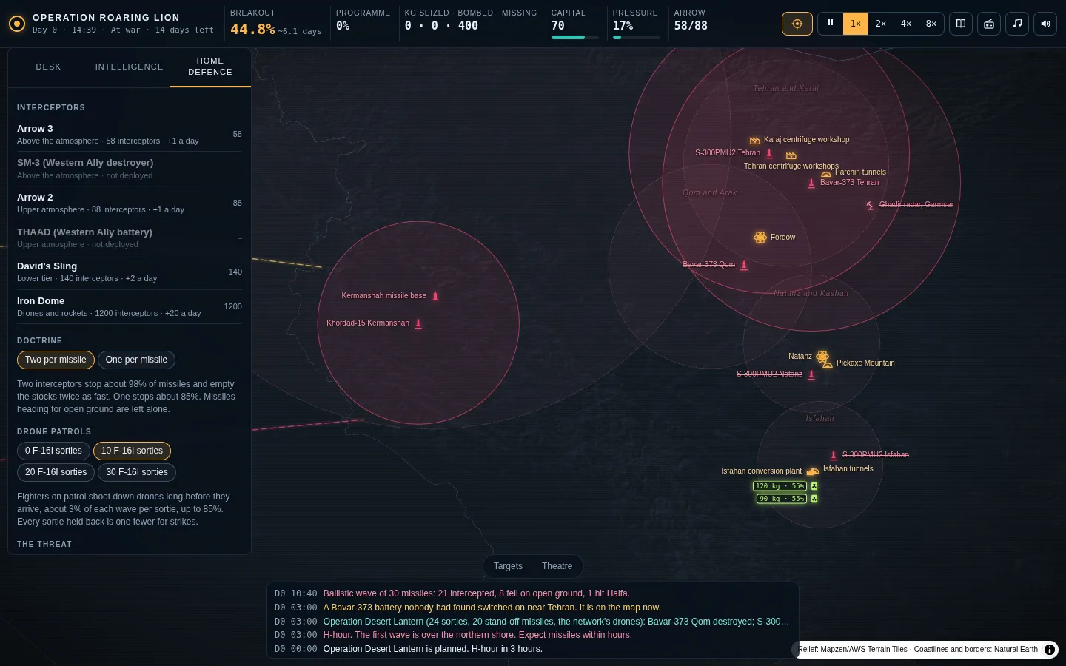Switch to the Desk tab

[48, 67]
